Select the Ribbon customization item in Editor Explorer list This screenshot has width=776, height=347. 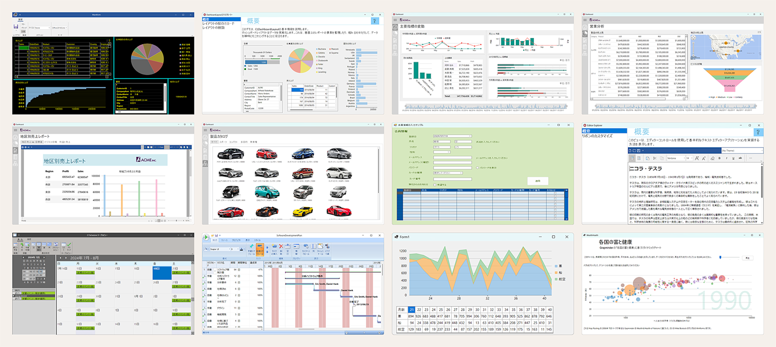(x=597, y=136)
